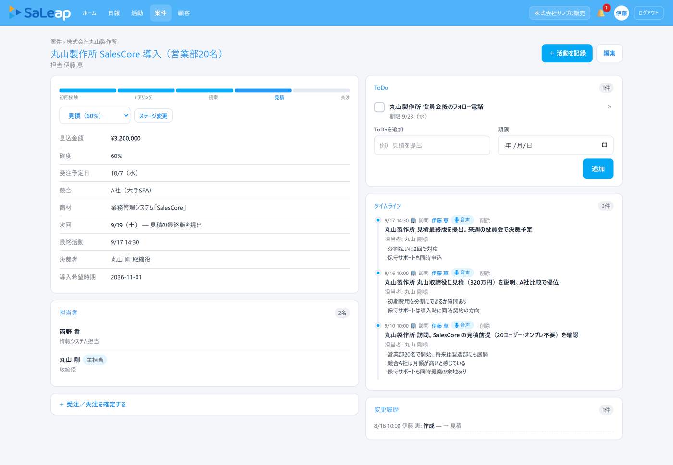The width and height of the screenshot is (673, 465).
Task: Click 株式会社サンプル販売 company button
Action: click(x=560, y=13)
